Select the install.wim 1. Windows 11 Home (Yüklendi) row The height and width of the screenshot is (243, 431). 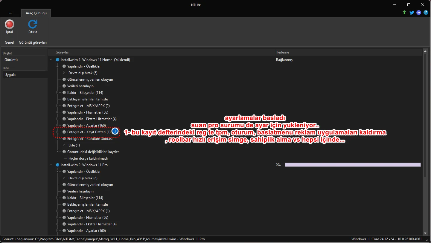coord(95,60)
